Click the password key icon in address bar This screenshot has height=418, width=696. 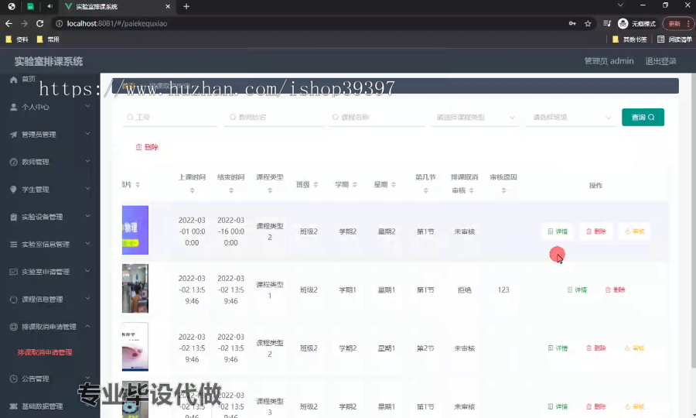click(572, 23)
